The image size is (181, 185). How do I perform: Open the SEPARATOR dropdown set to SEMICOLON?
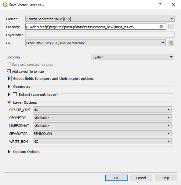click(102, 133)
